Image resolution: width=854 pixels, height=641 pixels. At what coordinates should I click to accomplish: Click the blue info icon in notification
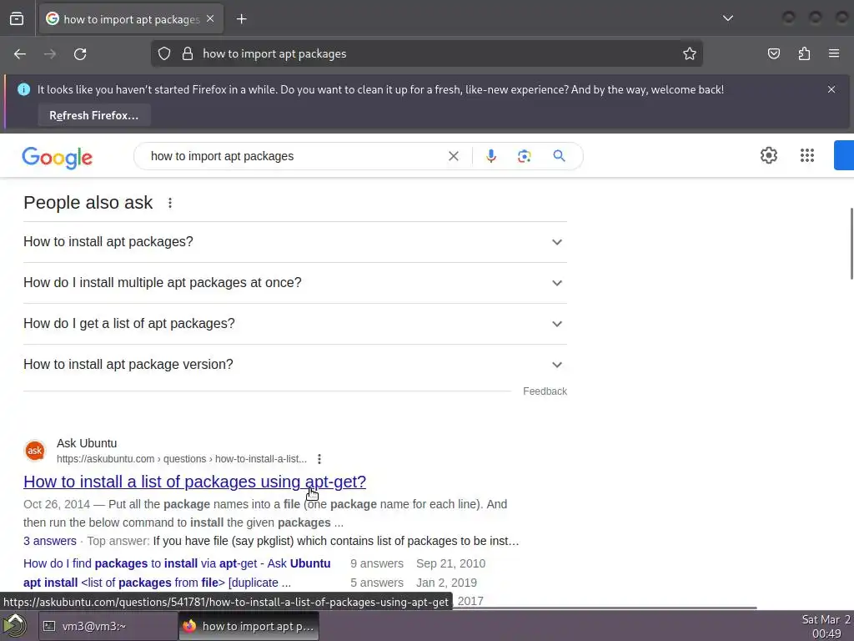point(23,89)
